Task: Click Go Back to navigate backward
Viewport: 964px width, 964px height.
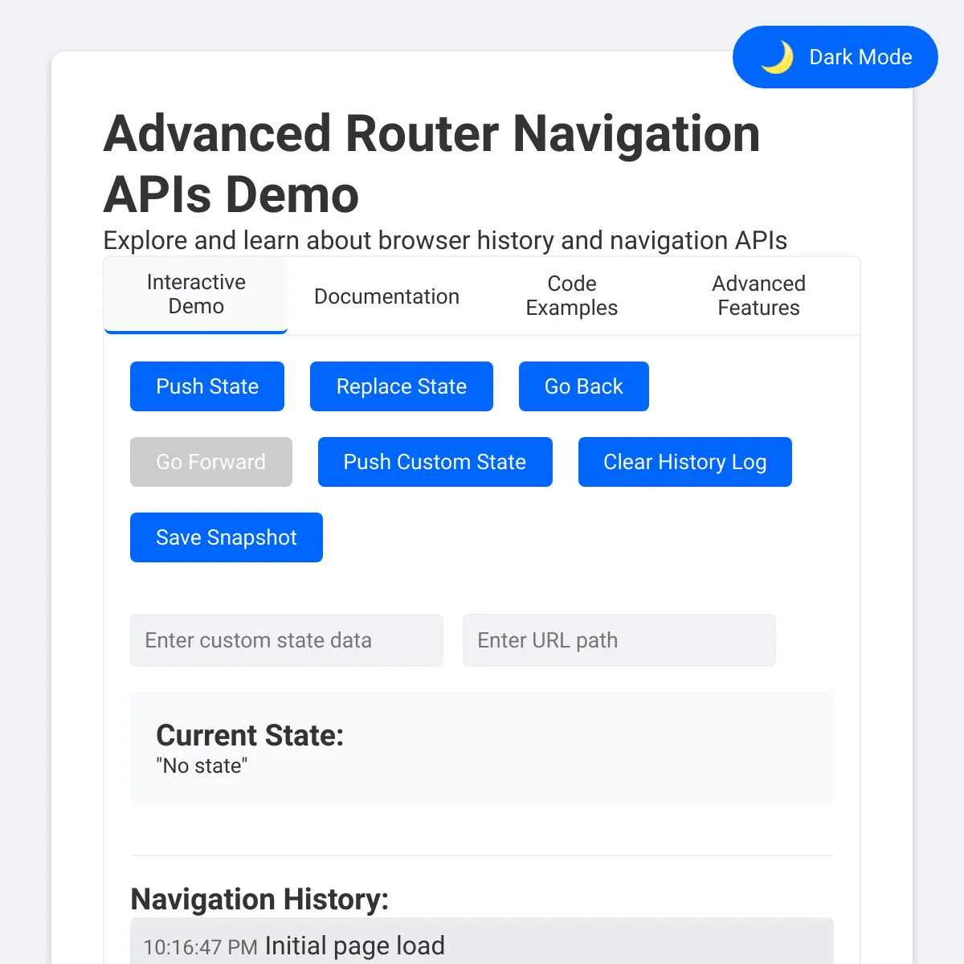Action: [x=583, y=386]
